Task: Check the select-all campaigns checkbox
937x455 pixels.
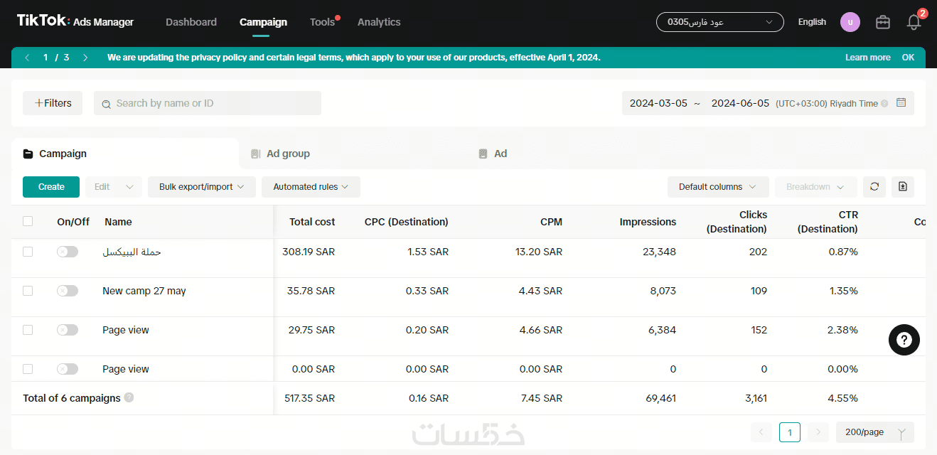Action: [x=28, y=221]
